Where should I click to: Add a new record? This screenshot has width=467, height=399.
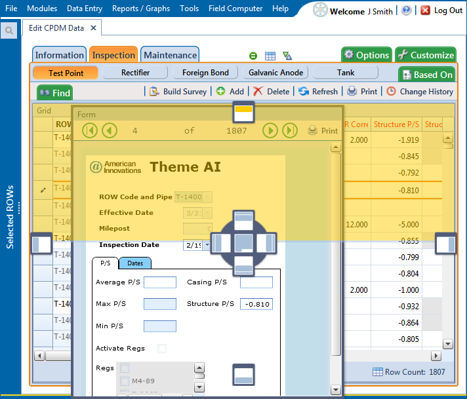pos(230,91)
